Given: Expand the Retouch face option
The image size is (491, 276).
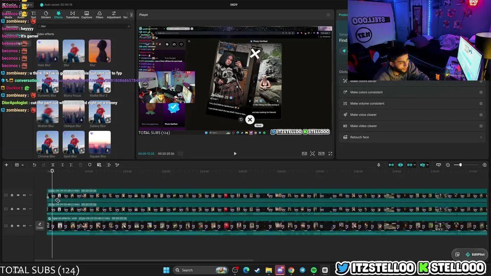Looking at the screenshot, I should point(481,137).
